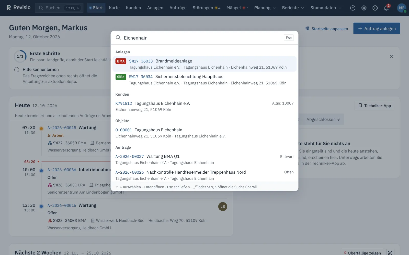Click the 1/3 progress ring
Viewport: 409px width, 255px height.
pyautogui.click(x=20, y=56)
